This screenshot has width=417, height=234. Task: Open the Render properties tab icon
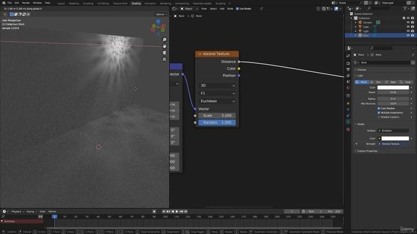click(x=348, y=64)
